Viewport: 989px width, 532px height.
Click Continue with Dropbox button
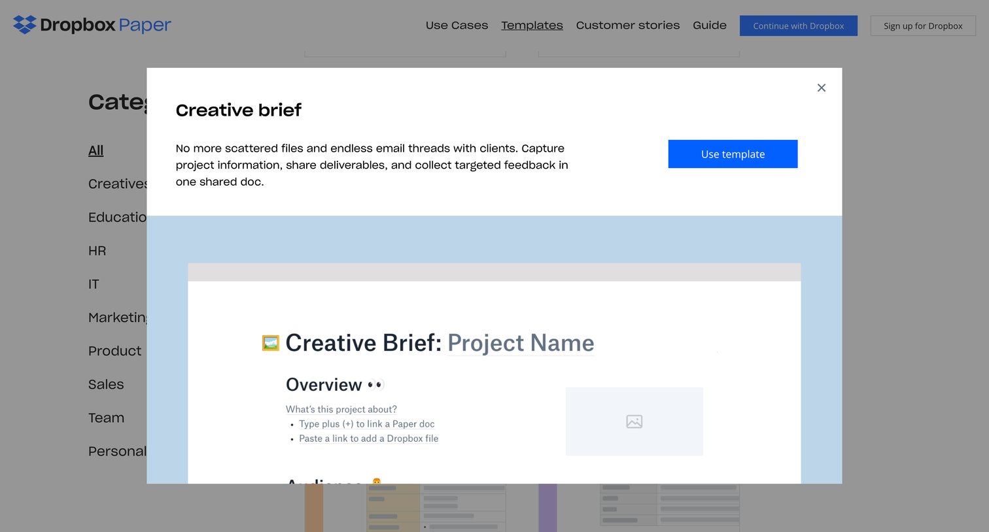tap(799, 26)
